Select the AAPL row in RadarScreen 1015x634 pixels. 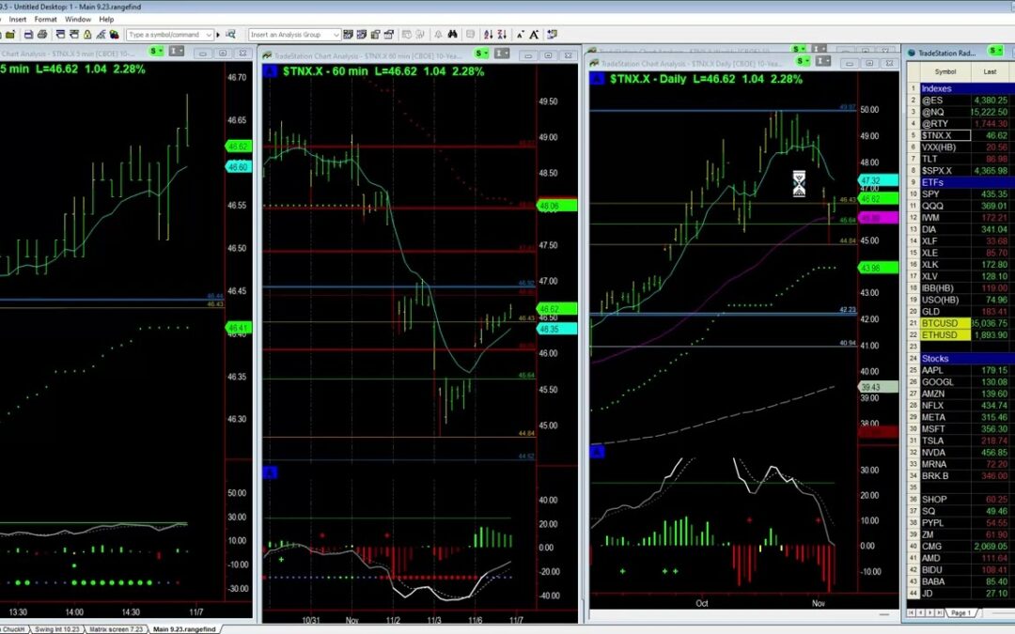[x=960, y=370]
